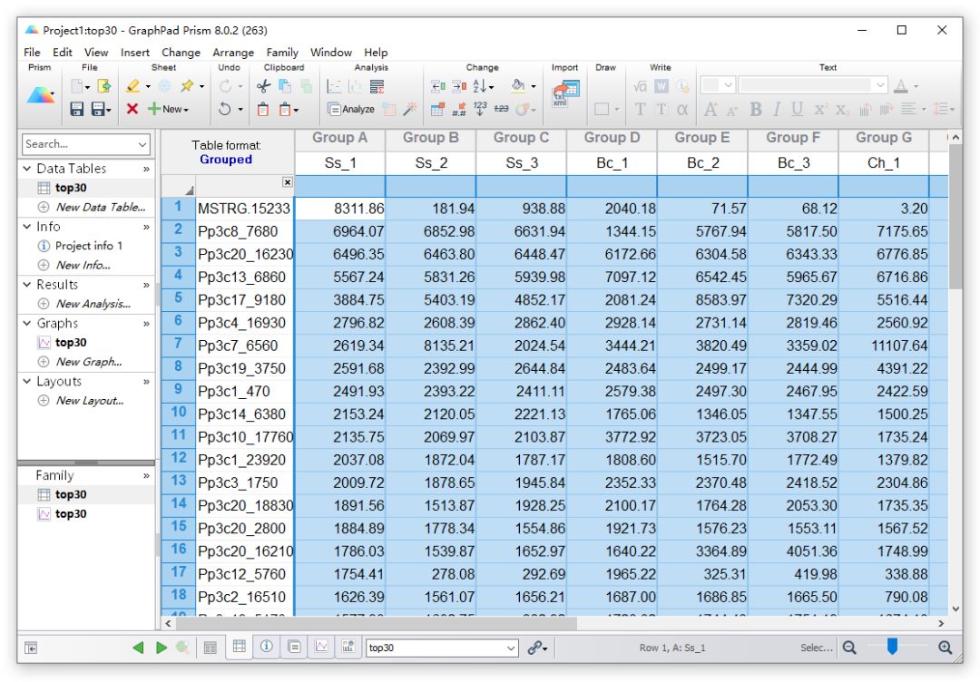Click the Analyze button

(351, 110)
